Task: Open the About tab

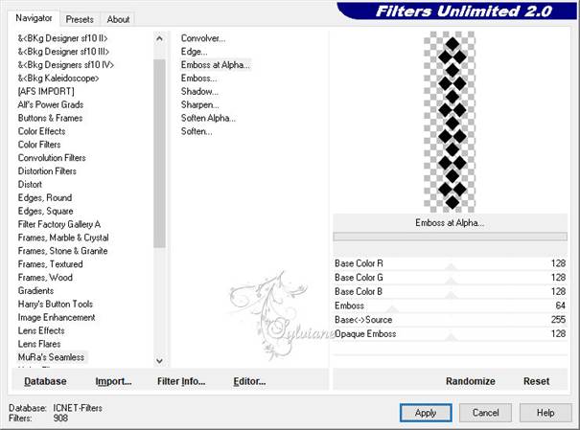Action: pos(118,19)
